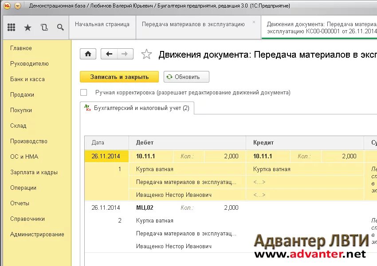Viewport: 377px width, 266px height.
Task: Open Склад section
Action: 18,125
